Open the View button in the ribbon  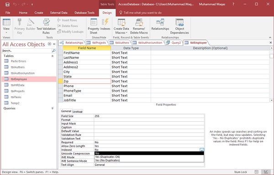[6, 26]
